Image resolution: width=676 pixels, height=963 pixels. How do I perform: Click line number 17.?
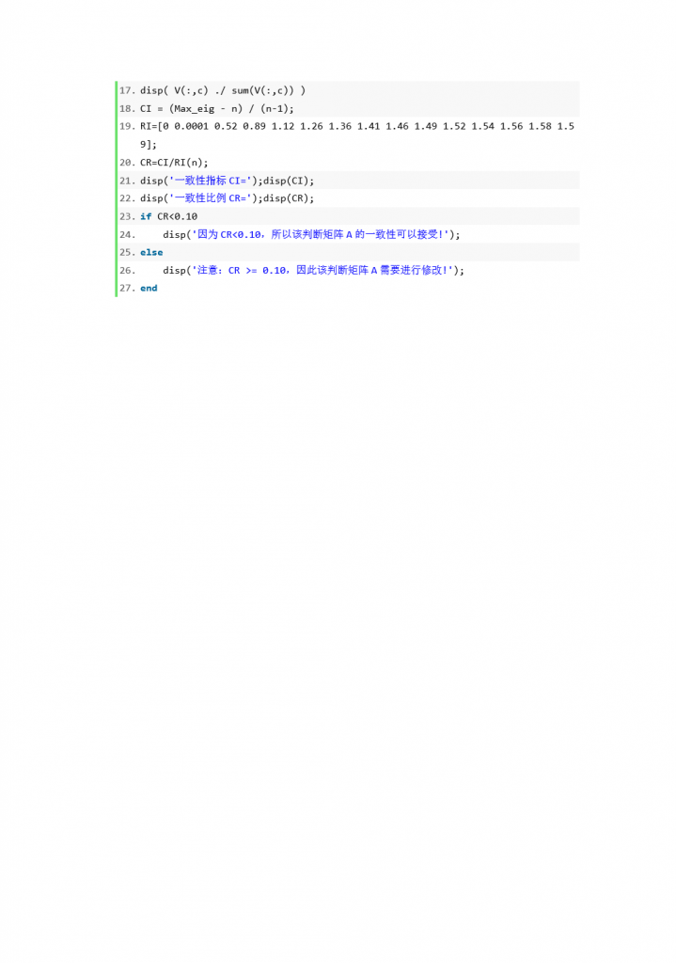click(127, 90)
